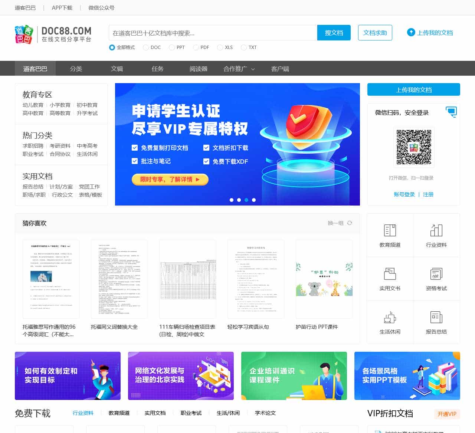Click the 合同协议 category link

pos(60,154)
